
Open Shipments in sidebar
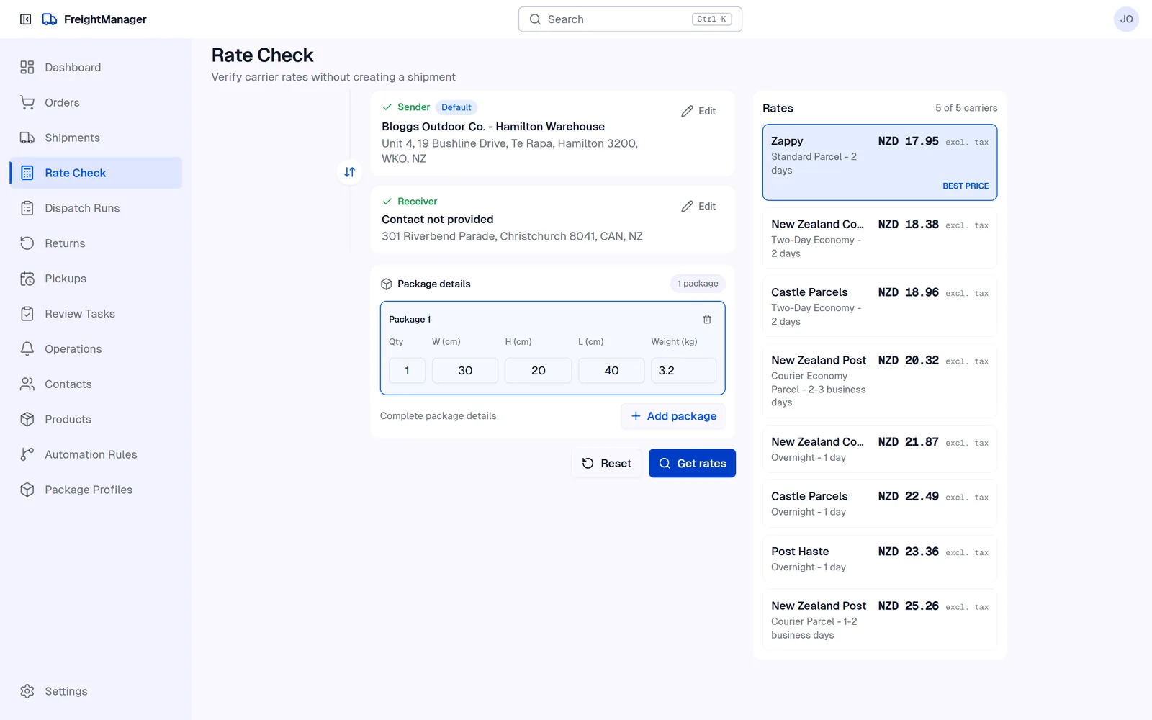pyautogui.click(x=96, y=138)
